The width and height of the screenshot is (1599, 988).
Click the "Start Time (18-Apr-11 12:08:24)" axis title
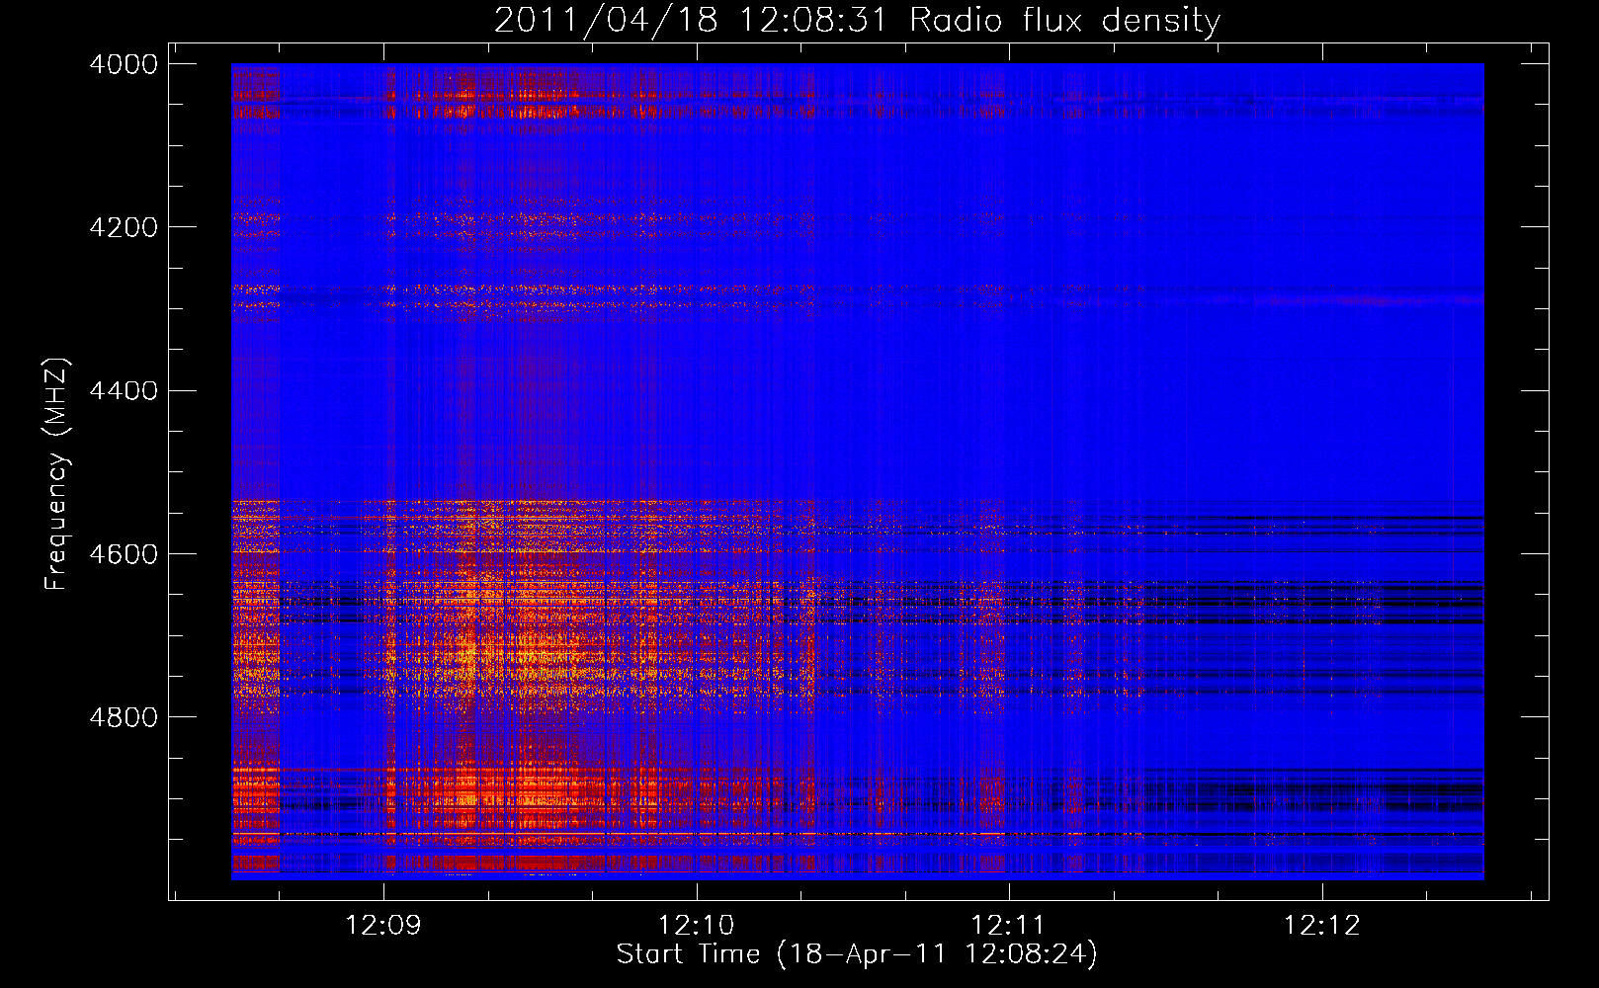857,954
